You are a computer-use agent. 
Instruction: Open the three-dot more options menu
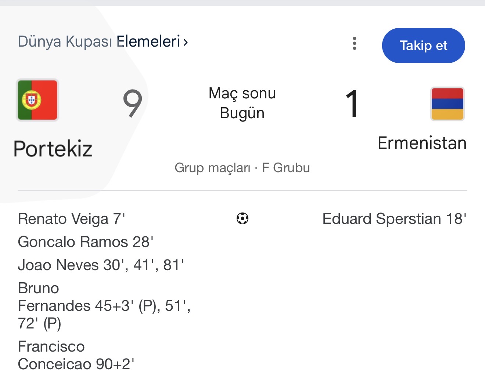point(354,44)
